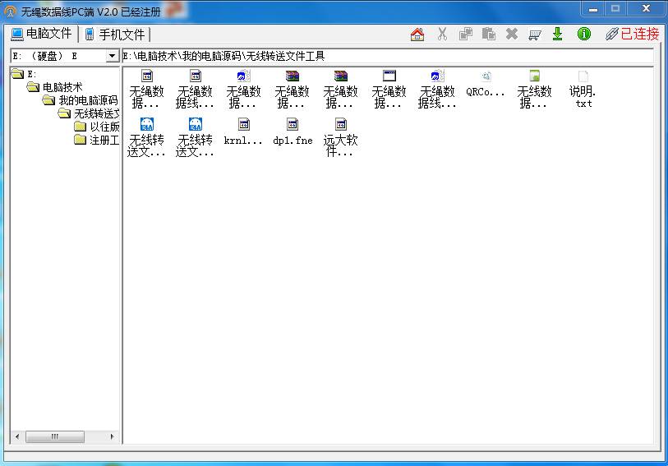Select 我的电脑源码 folder in tree
The height and width of the screenshot is (466, 668).
coord(88,100)
